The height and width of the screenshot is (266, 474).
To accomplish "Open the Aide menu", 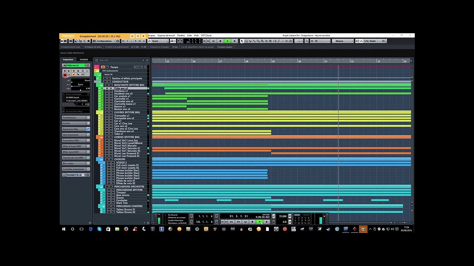I will [x=189, y=35].
